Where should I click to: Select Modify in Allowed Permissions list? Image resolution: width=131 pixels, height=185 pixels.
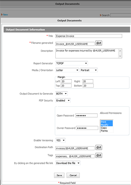pyautogui.click(x=107, y=125)
